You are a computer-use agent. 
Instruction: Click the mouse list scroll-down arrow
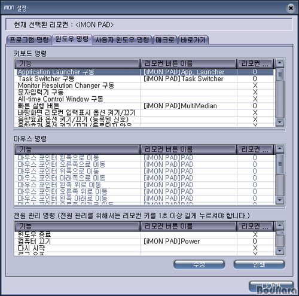pos(280,199)
